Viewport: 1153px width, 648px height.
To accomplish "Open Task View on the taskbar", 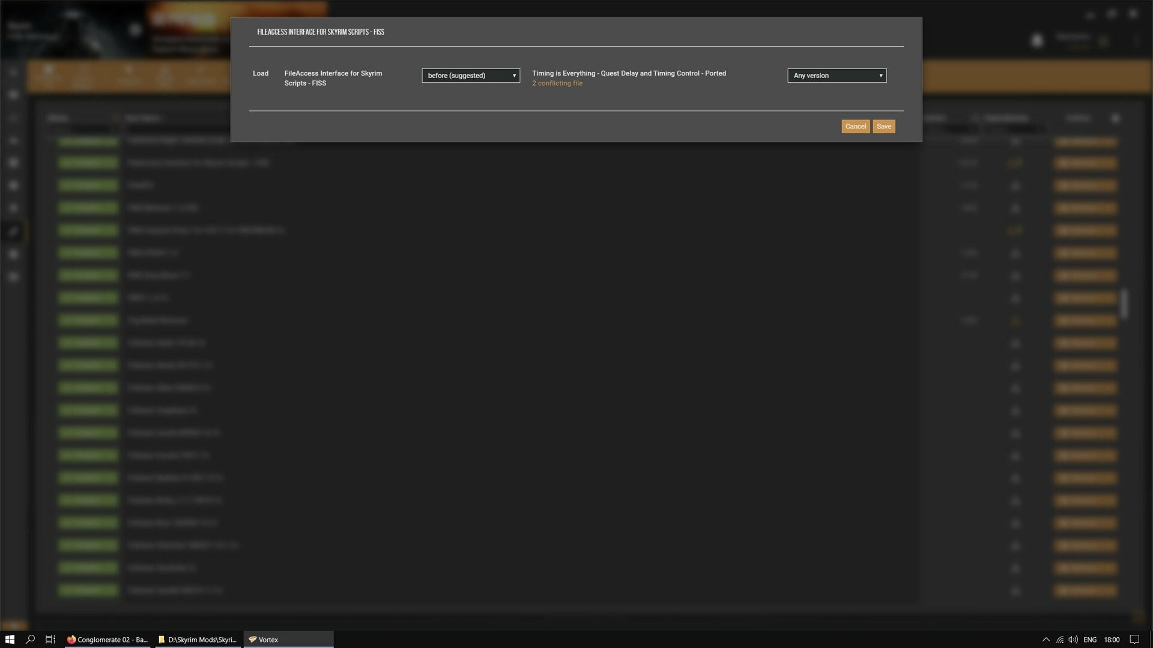I will pyautogui.click(x=50, y=640).
